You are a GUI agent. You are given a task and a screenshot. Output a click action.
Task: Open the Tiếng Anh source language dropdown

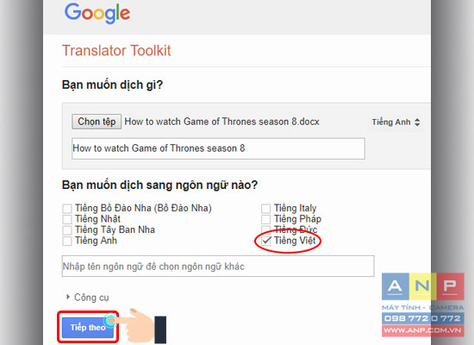point(396,122)
